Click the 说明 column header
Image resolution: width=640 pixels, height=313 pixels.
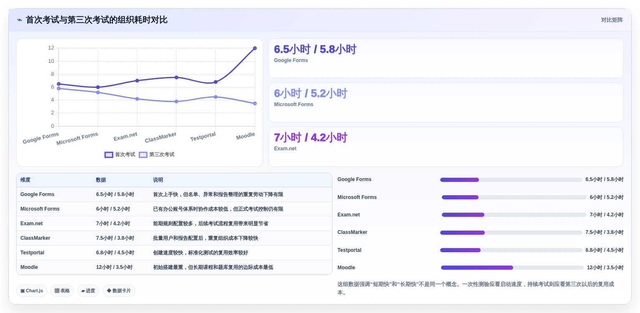[x=158, y=180]
